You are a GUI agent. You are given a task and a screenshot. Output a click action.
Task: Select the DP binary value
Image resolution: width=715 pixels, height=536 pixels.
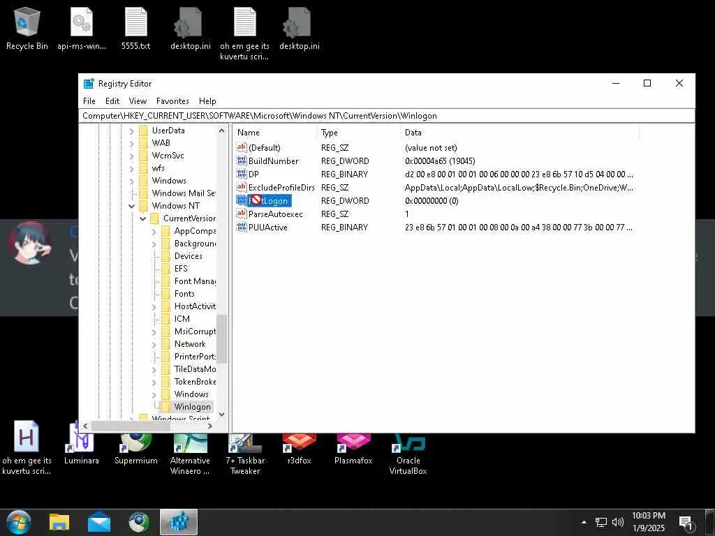253,174
